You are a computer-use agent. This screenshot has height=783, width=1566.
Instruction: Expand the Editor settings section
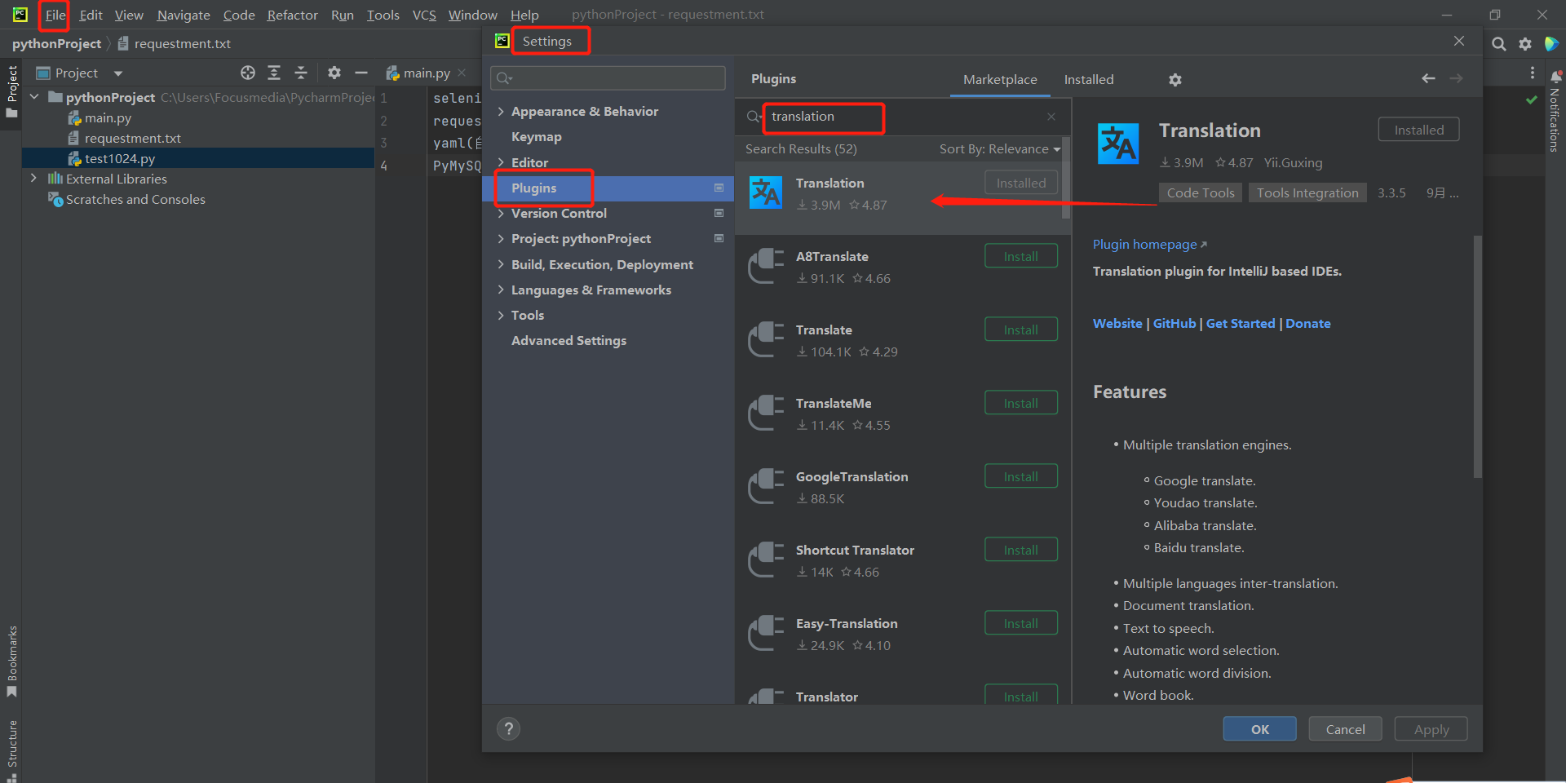click(x=501, y=162)
